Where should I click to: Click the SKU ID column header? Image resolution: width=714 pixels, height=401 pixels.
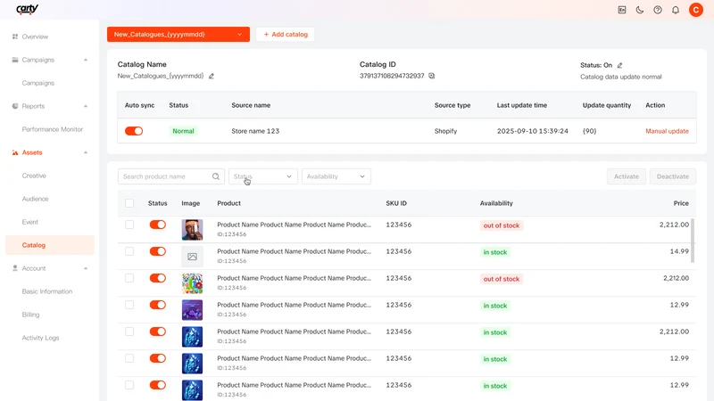pos(396,203)
